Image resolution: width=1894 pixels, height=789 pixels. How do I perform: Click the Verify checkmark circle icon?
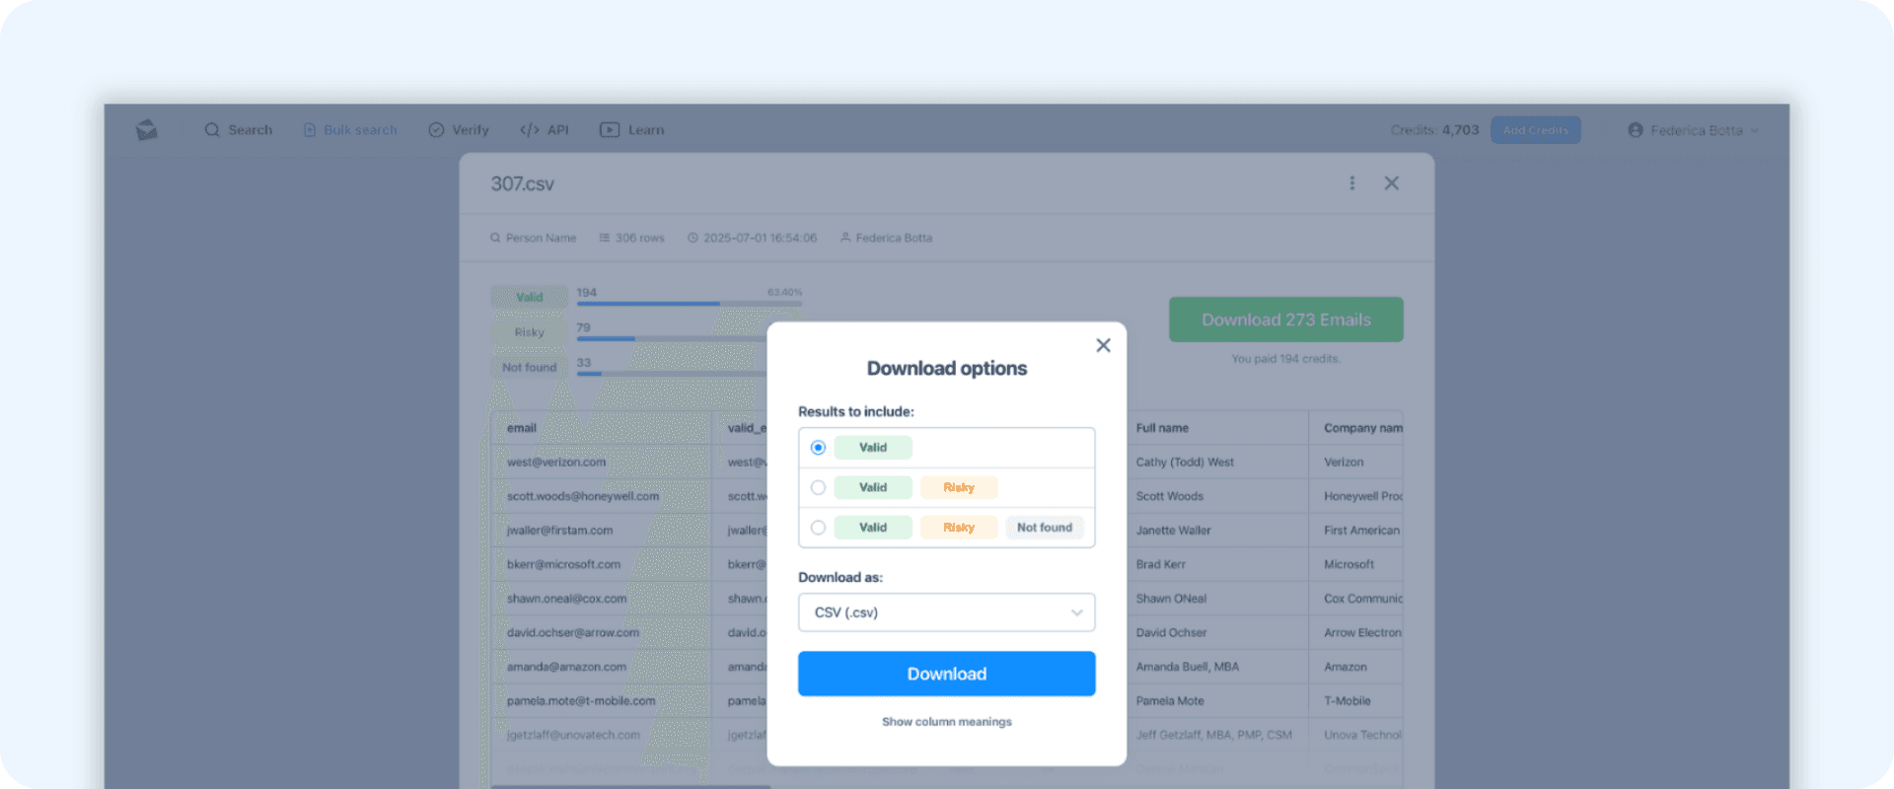(436, 130)
